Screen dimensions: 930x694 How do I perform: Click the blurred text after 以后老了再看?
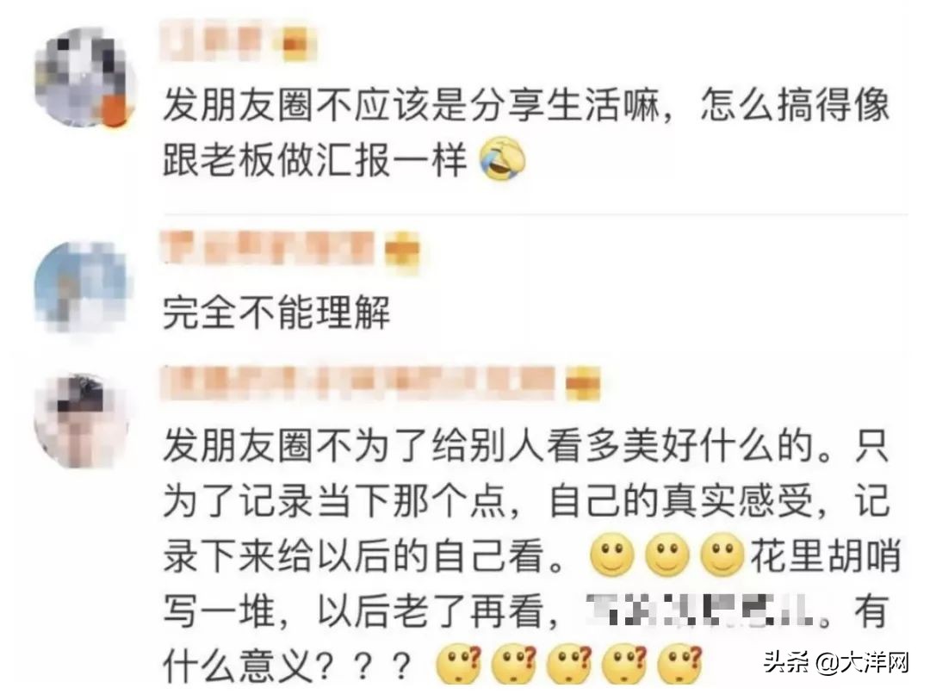702,611
